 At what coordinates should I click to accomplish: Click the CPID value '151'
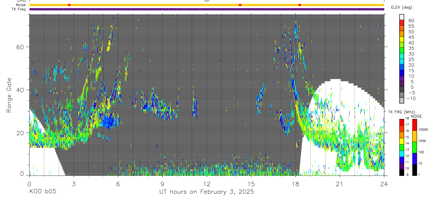tap(207, 1)
